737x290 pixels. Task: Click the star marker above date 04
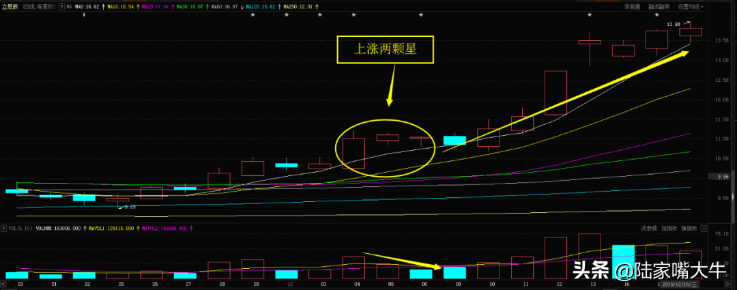point(354,15)
